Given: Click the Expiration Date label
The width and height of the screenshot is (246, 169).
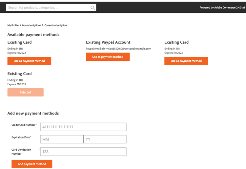Looking at the screenshot, I should click(21, 137).
